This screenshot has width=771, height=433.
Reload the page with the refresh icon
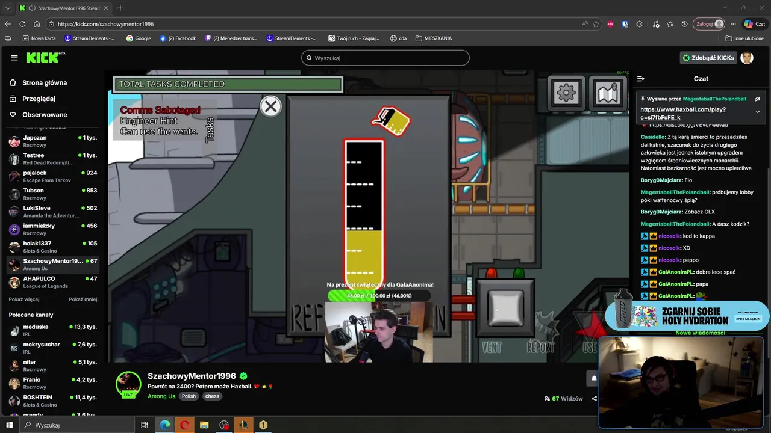click(22, 24)
